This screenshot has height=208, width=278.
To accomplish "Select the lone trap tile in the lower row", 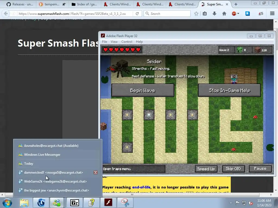I will coord(127,147).
